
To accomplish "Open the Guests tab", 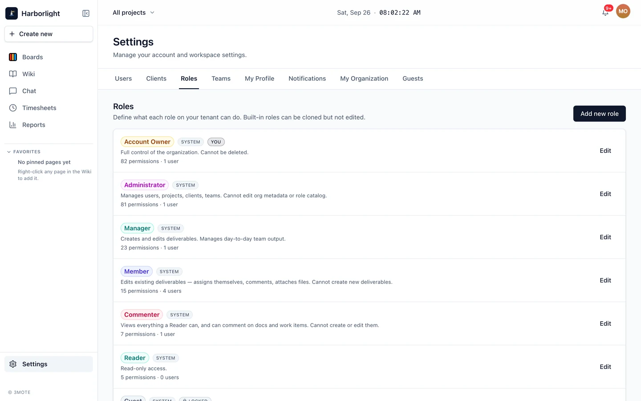I will pyautogui.click(x=413, y=78).
